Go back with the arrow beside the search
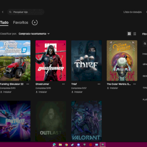The width and height of the screenshot is (147, 147). (3, 12)
